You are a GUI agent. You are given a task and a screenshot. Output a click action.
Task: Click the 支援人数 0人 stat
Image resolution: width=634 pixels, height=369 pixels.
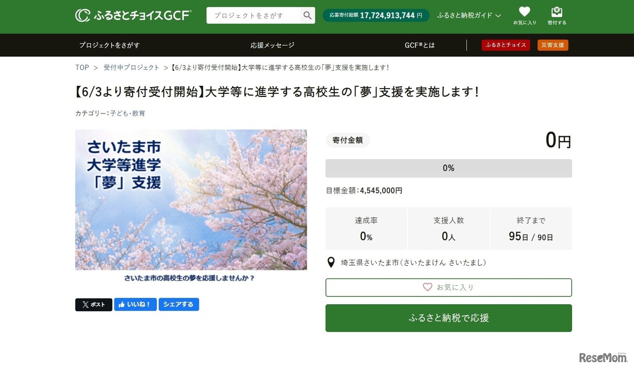point(449,229)
